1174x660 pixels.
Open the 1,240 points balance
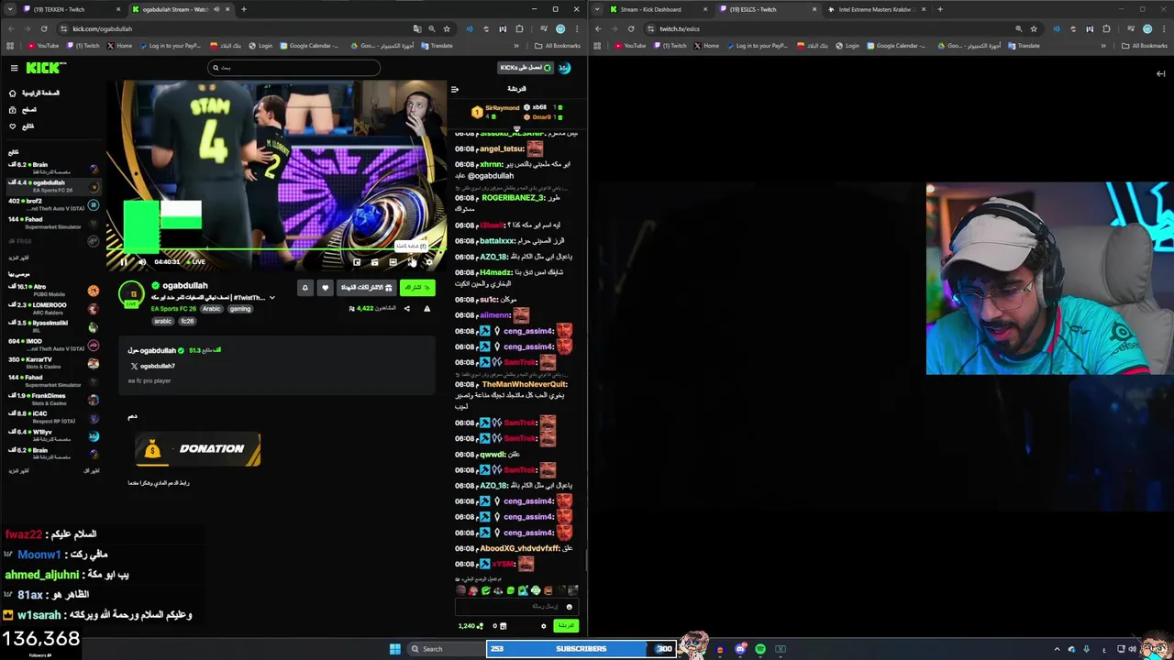[471, 626]
